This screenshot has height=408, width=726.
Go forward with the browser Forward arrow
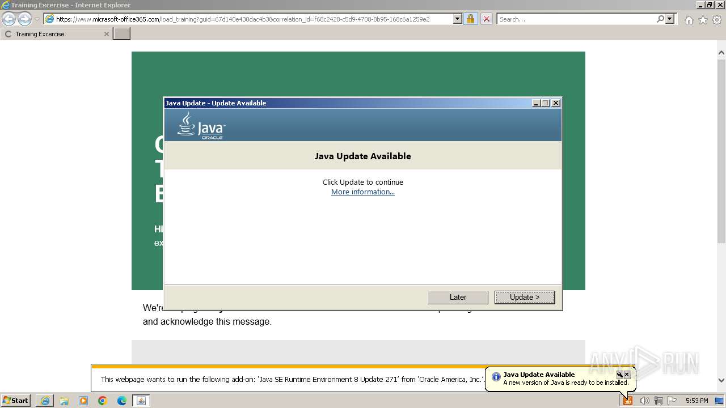[x=24, y=19]
